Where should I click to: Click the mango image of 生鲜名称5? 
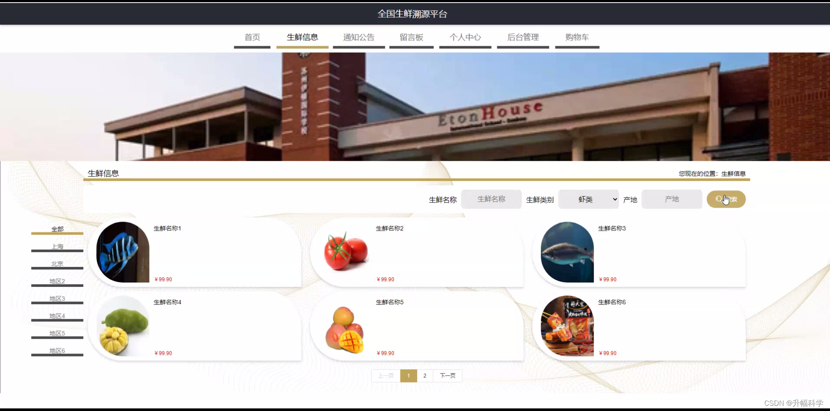tap(345, 330)
